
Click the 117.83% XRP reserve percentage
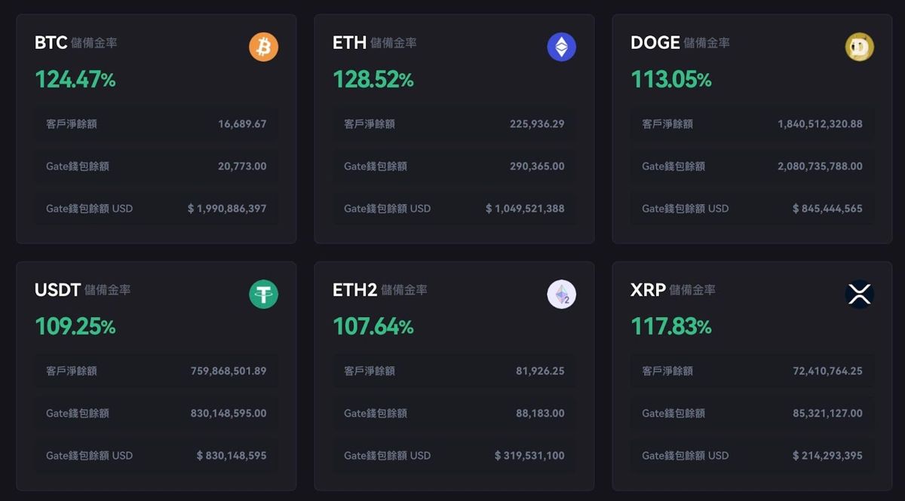pos(670,326)
